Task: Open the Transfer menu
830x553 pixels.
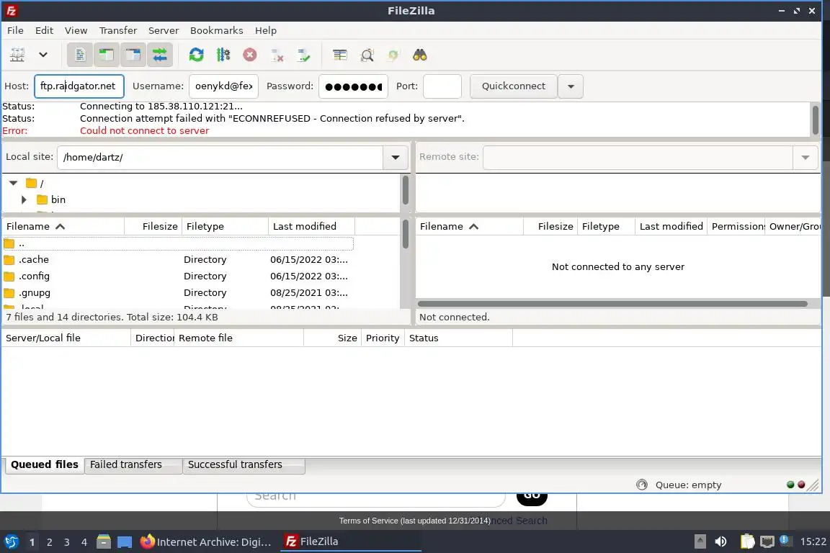Action: point(118,30)
